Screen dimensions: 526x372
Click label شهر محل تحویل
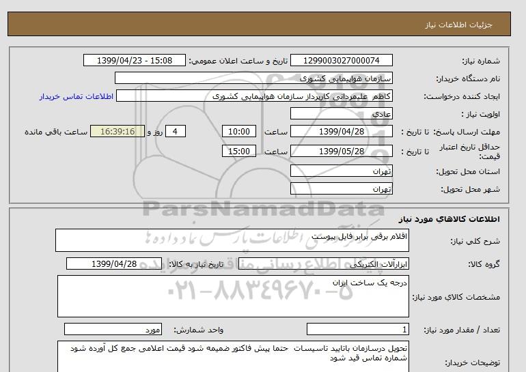[x=470, y=189]
